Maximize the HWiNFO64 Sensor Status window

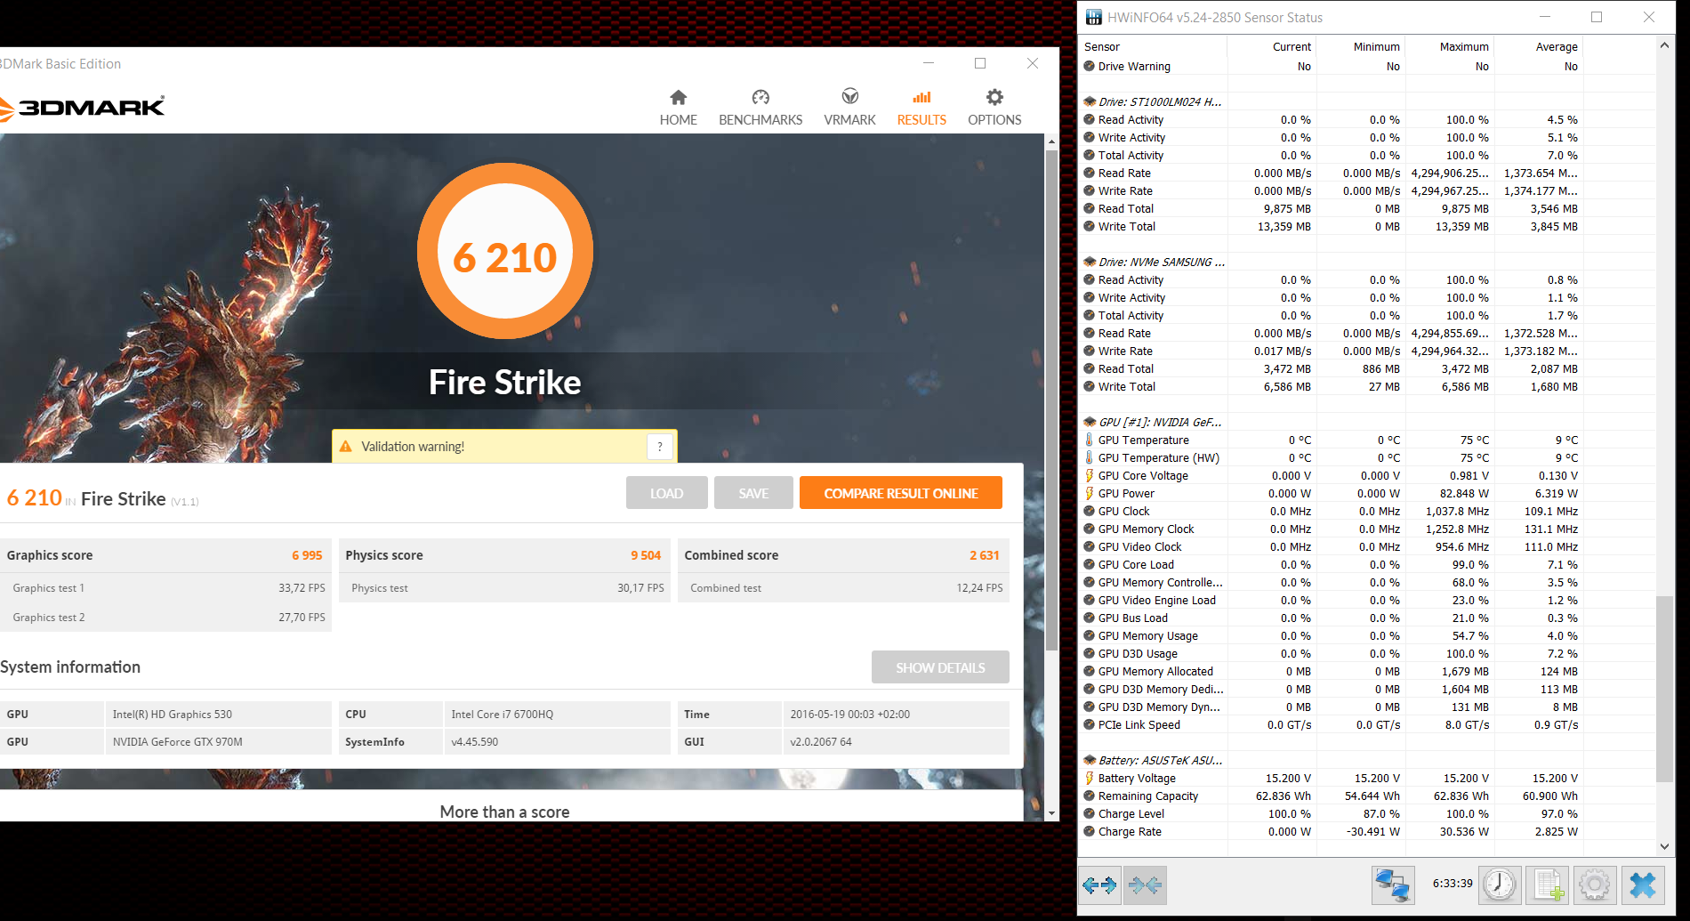pyautogui.click(x=1597, y=17)
